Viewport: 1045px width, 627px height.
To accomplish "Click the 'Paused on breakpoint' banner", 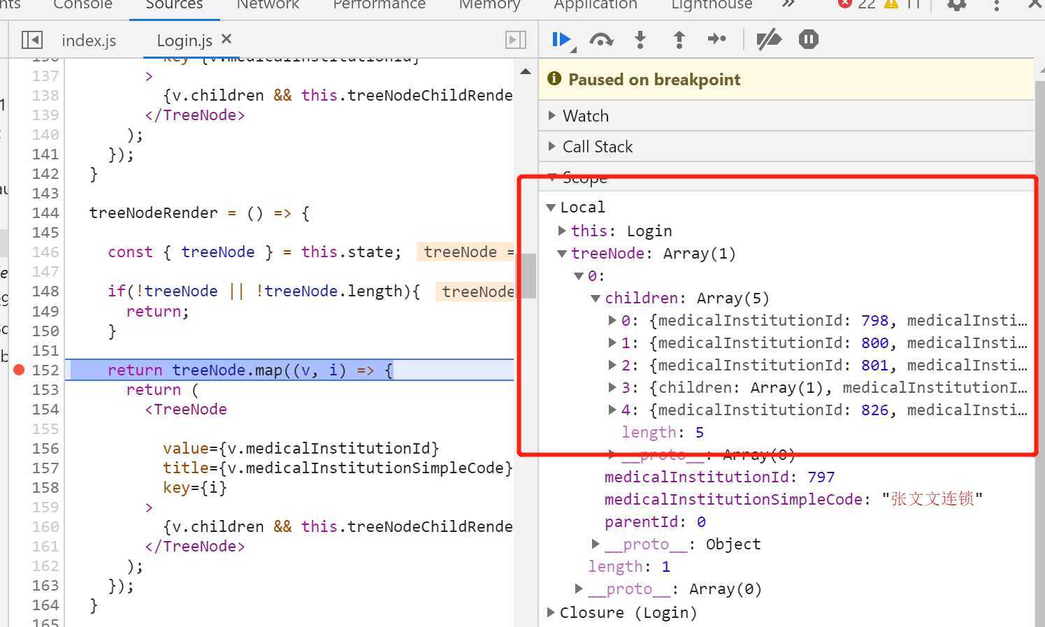I will pyautogui.click(x=786, y=79).
